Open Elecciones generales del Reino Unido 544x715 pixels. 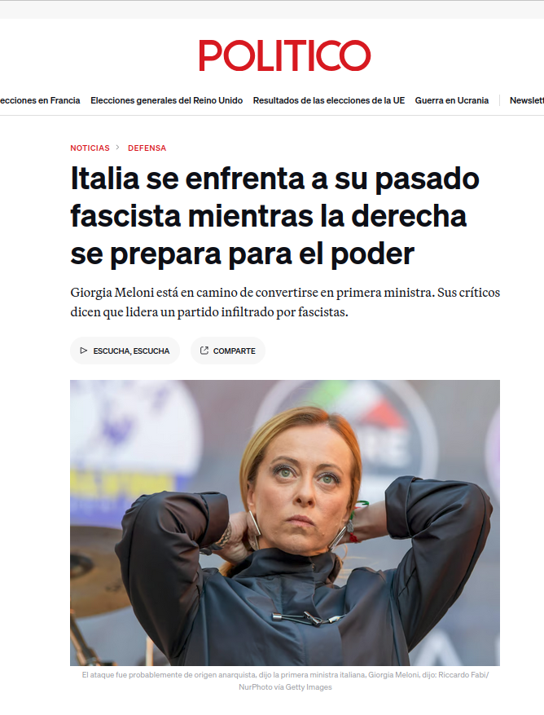pos(167,100)
